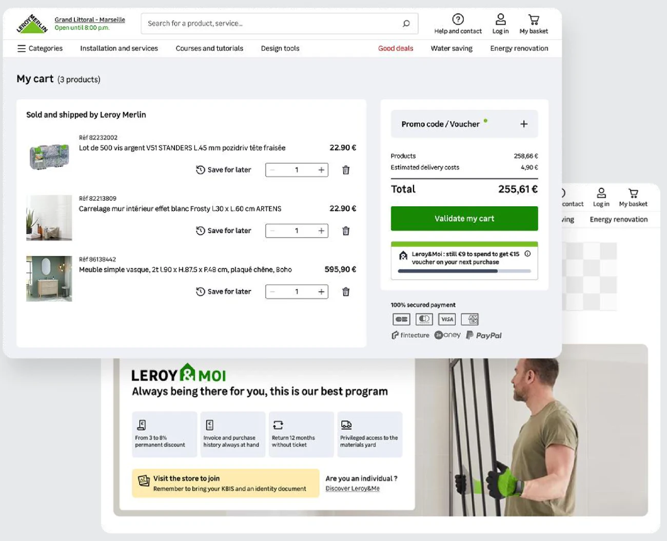Click the product search input field
This screenshot has height=541, width=667.
click(280, 24)
